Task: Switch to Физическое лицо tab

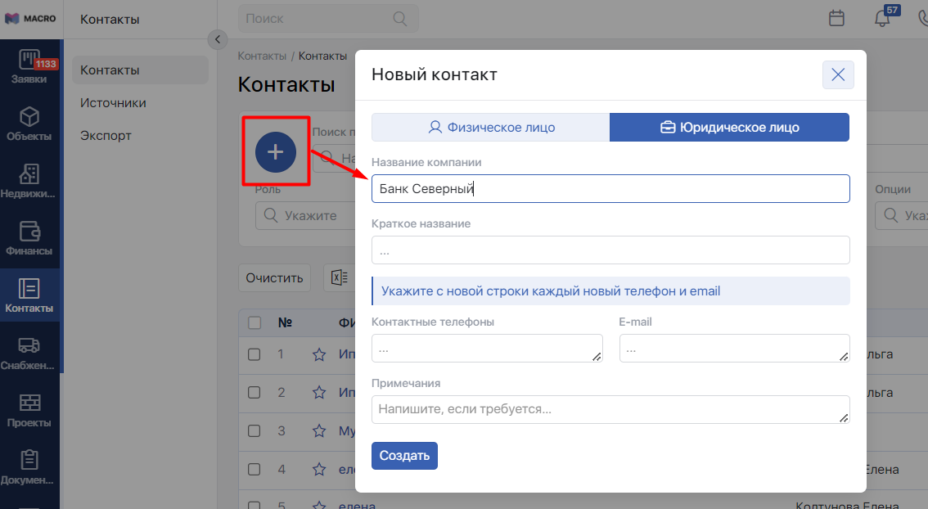Action: tap(491, 127)
